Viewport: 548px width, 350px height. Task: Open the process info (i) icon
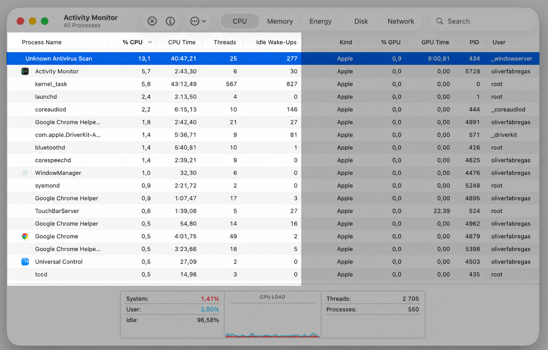pyautogui.click(x=170, y=21)
